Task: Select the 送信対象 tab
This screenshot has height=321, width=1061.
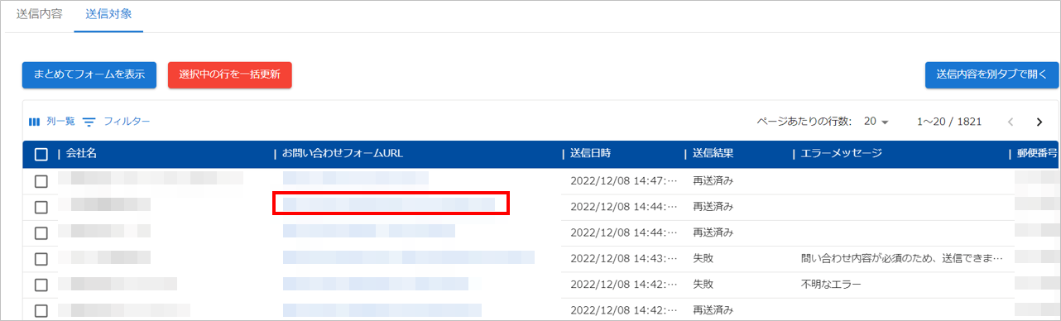Action: (108, 15)
